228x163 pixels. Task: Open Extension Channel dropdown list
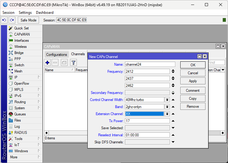click(x=167, y=114)
